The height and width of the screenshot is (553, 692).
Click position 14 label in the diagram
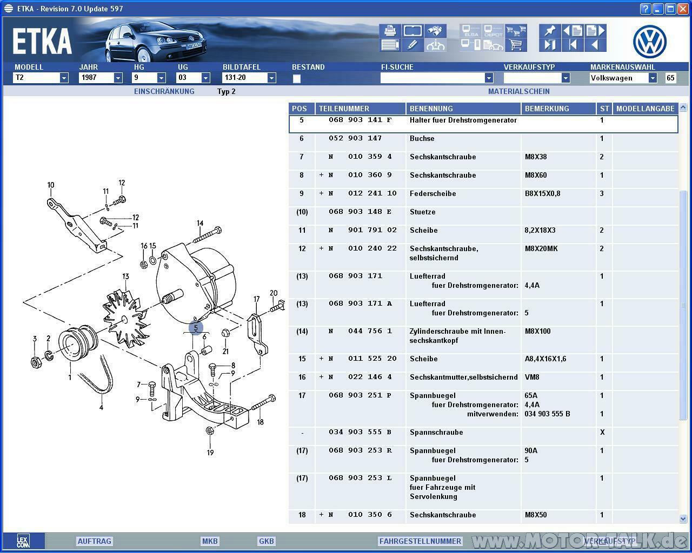click(x=200, y=223)
